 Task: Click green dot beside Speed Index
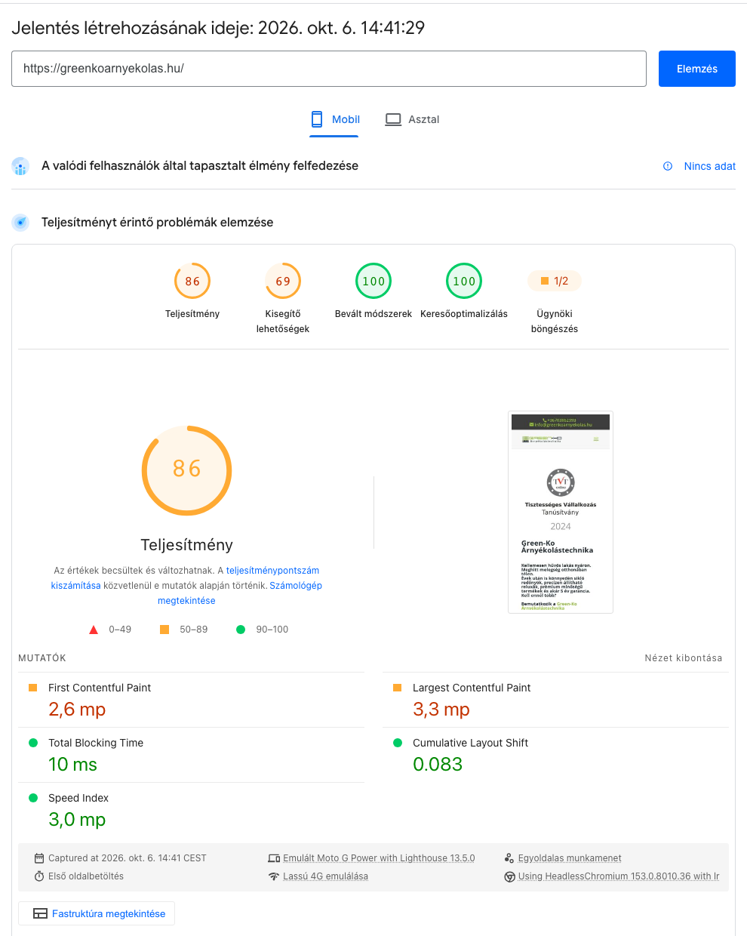[x=32, y=798]
